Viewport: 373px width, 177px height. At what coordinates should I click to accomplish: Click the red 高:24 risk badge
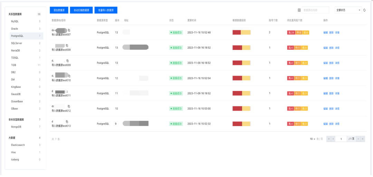tap(291, 32)
